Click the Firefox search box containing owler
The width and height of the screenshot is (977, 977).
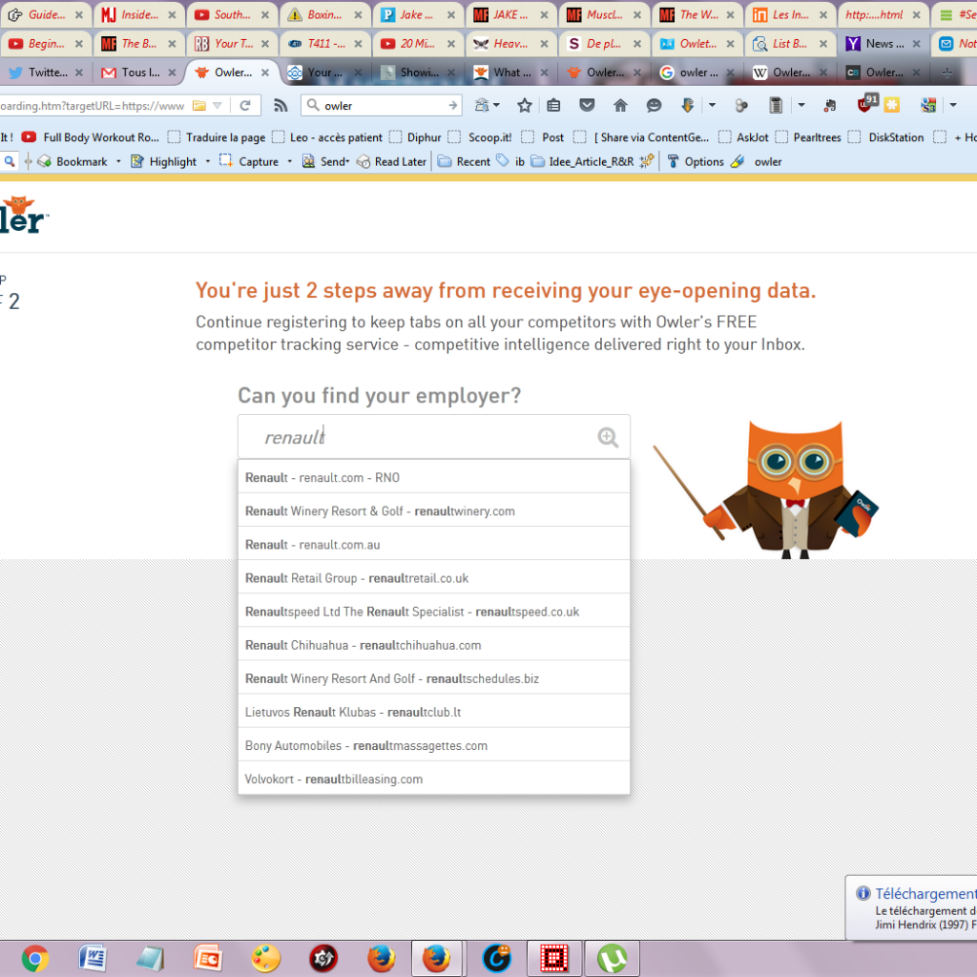[380, 105]
